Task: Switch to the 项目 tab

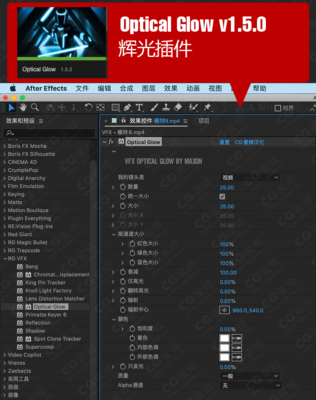Action: [x=204, y=121]
